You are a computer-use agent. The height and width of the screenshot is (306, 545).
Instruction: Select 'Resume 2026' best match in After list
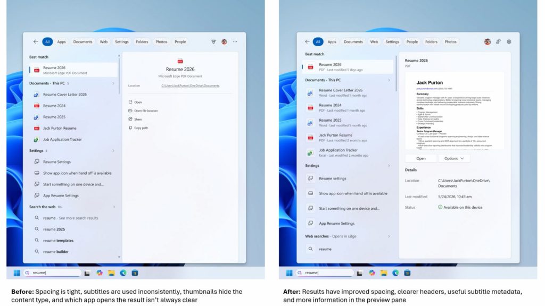pos(347,67)
